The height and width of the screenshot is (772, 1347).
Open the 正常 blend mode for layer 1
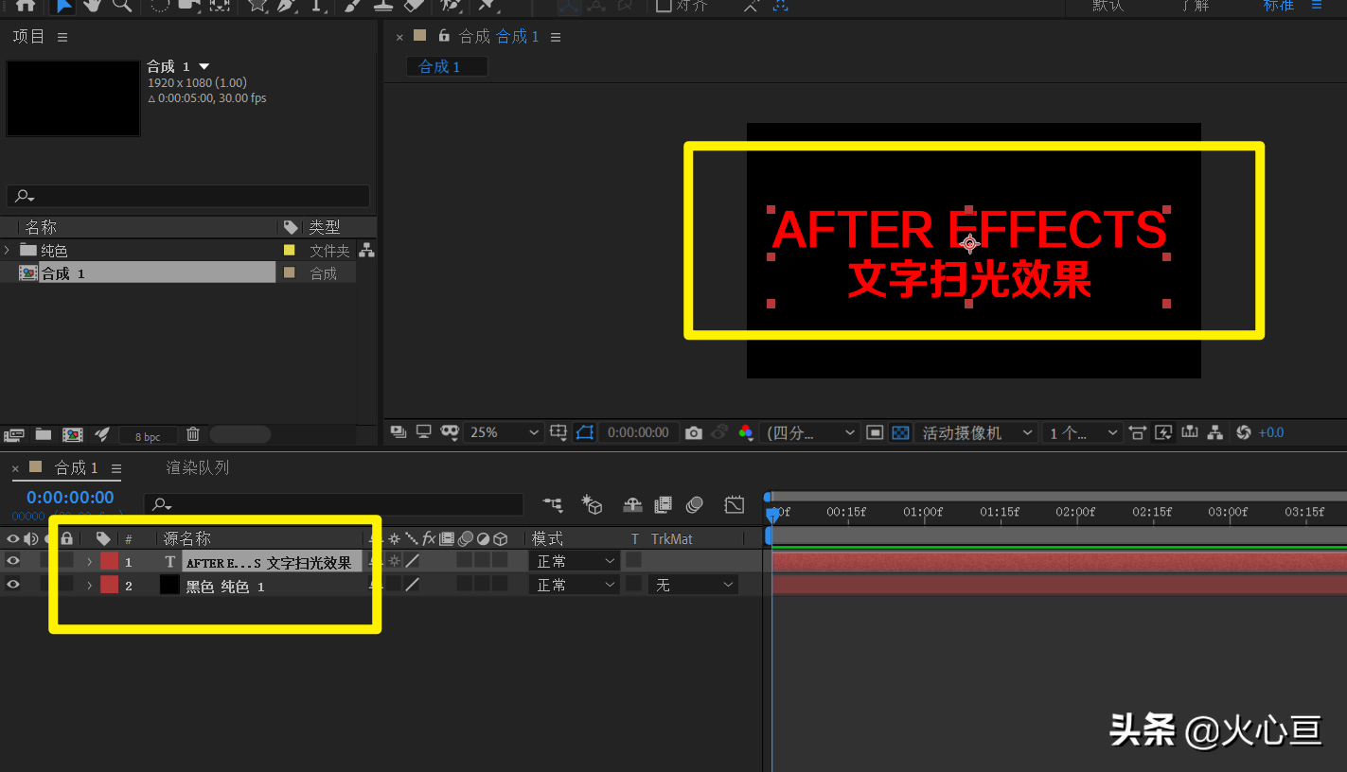pyautogui.click(x=575, y=561)
